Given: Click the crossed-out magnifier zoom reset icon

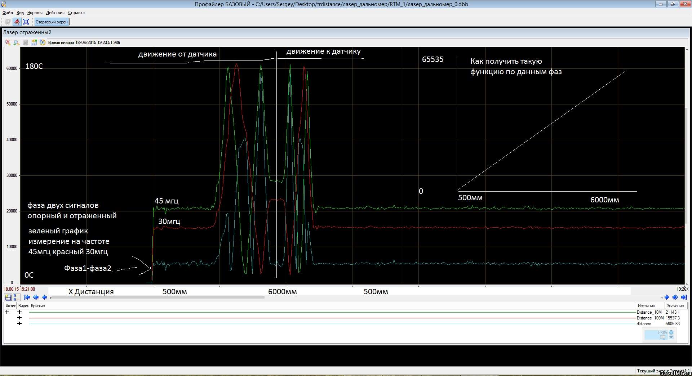Looking at the screenshot, I should pyautogui.click(x=8, y=42).
